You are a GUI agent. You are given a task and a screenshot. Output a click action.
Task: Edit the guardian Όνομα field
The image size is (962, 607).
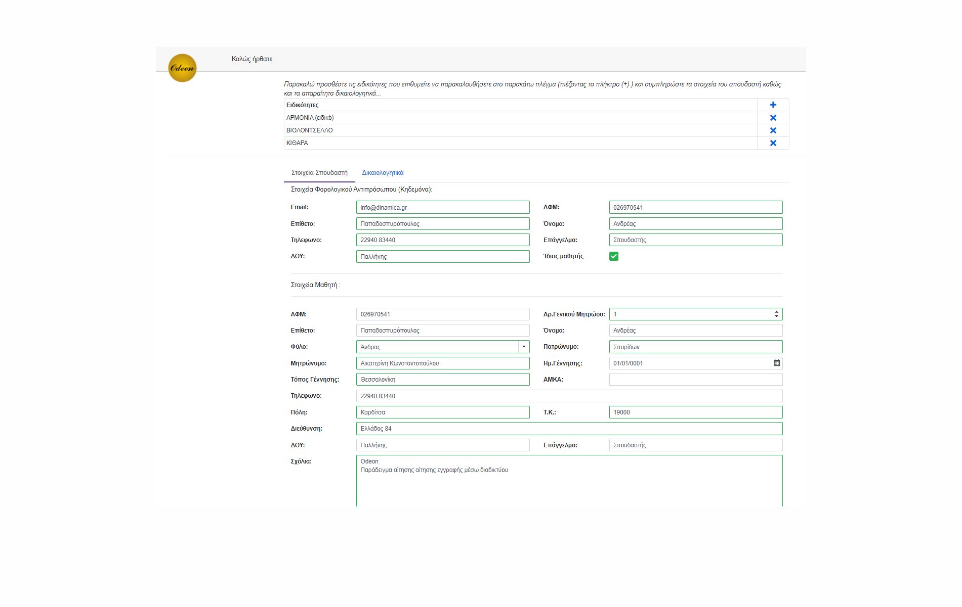pyautogui.click(x=696, y=223)
